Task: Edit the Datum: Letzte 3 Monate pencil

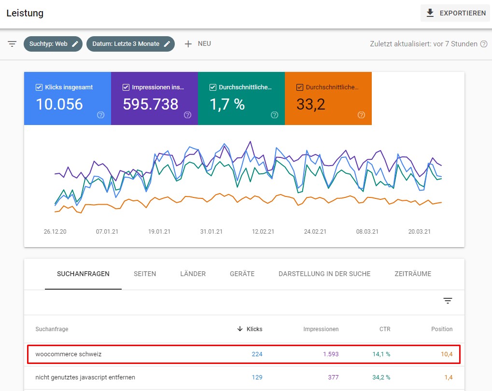Action: (167, 44)
